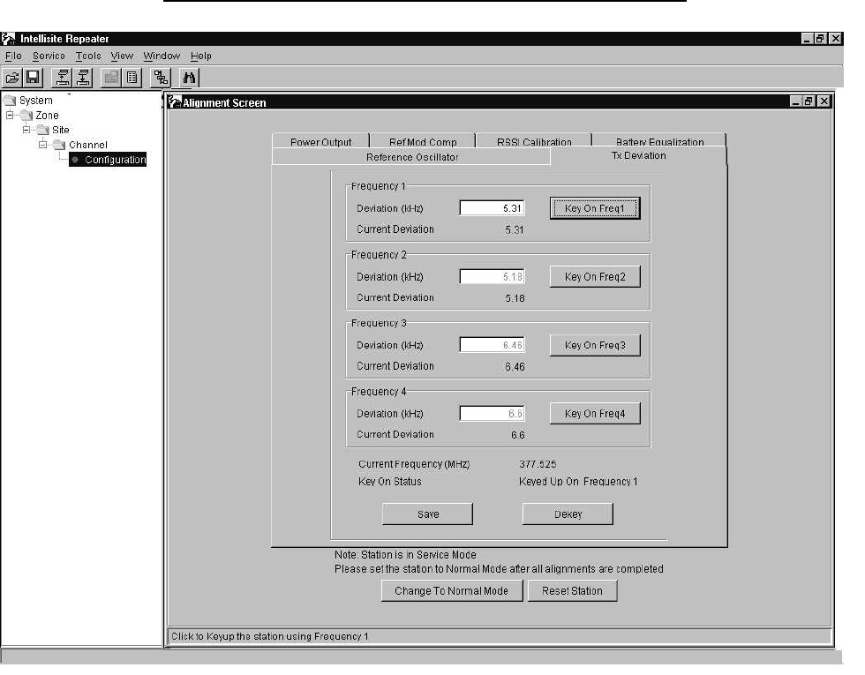Focus the Frequency 1 Deviation input field
The height and width of the screenshot is (675, 865).
pos(493,208)
